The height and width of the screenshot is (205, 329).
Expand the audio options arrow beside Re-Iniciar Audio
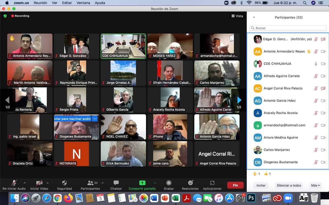pos(25,183)
